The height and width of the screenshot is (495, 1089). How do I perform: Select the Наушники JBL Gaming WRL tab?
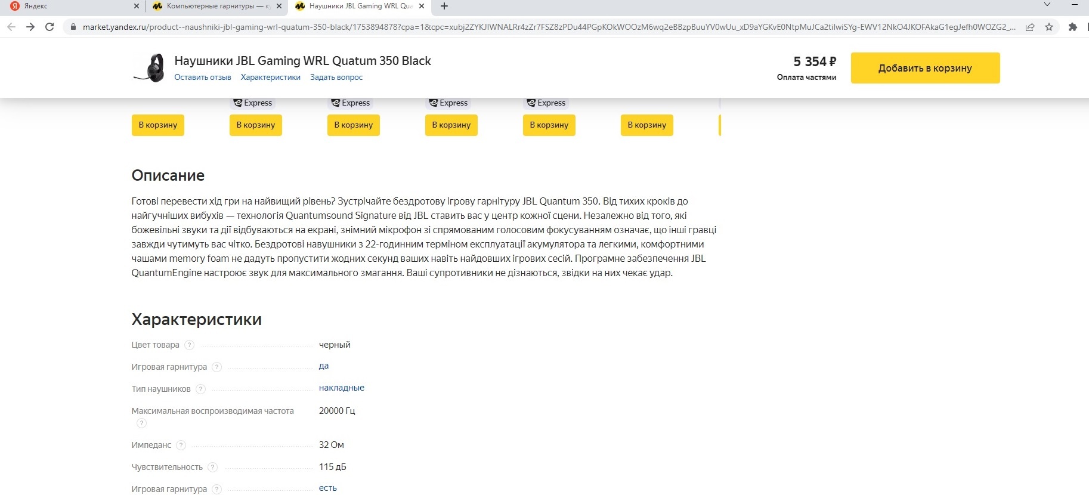pyautogui.click(x=359, y=6)
